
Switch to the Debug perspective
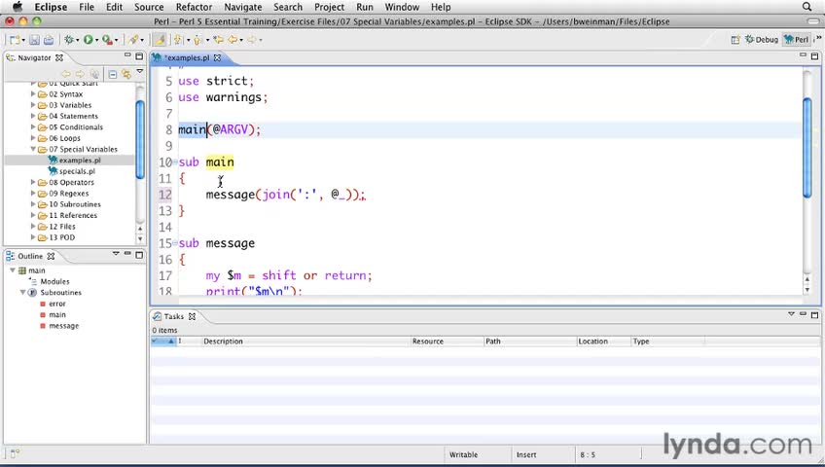point(762,40)
